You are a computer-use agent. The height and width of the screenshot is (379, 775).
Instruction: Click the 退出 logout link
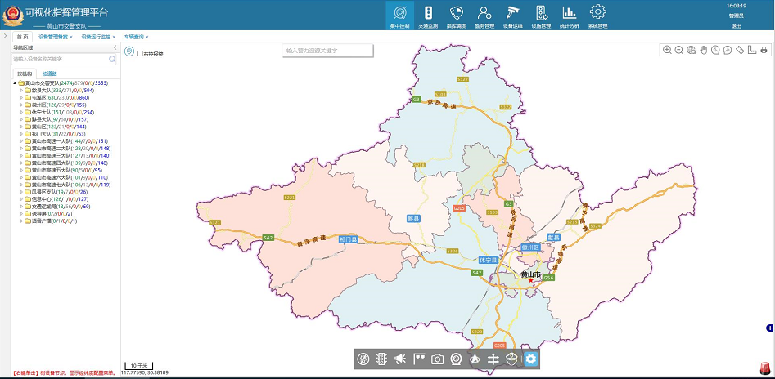pos(736,26)
